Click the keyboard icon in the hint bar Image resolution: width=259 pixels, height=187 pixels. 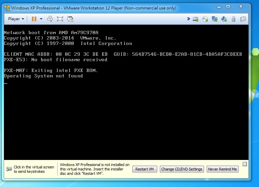click(x=9, y=169)
